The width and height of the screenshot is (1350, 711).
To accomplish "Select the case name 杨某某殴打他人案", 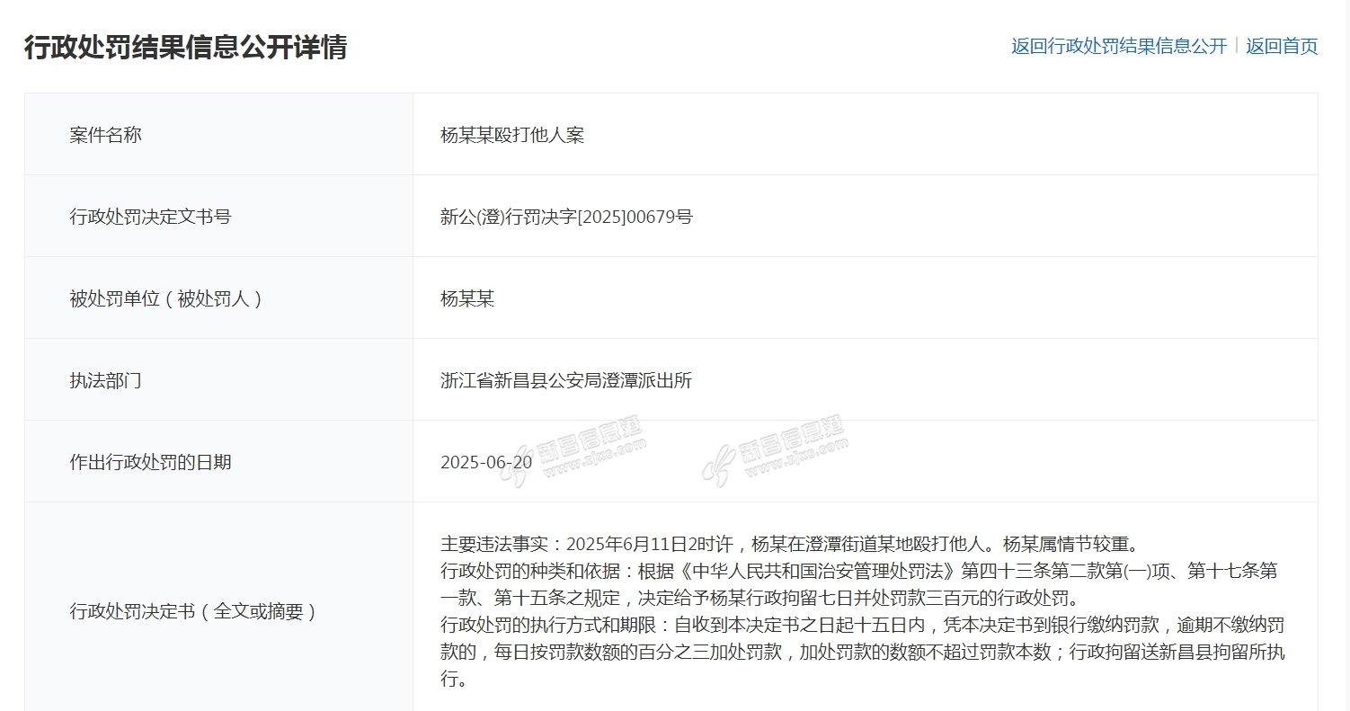I will [x=512, y=135].
